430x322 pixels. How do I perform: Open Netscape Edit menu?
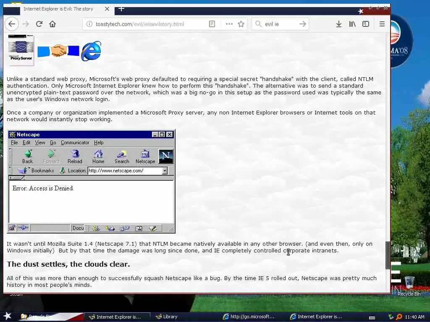(x=26, y=143)
